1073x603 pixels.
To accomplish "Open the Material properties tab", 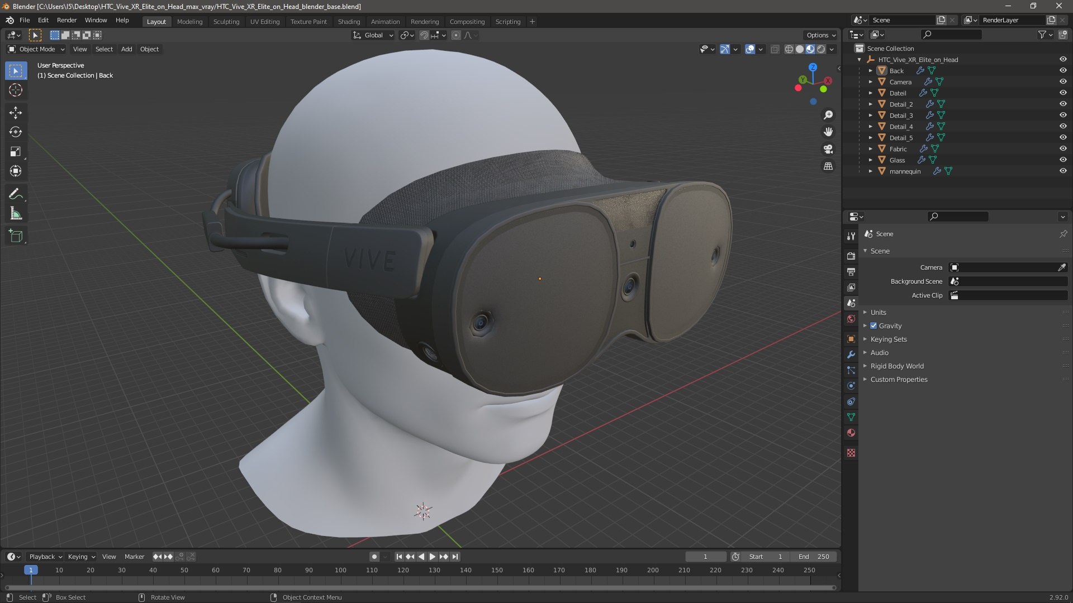I will click(x=851, y=433).
